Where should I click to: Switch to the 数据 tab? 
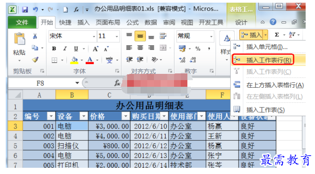[151, 22]
